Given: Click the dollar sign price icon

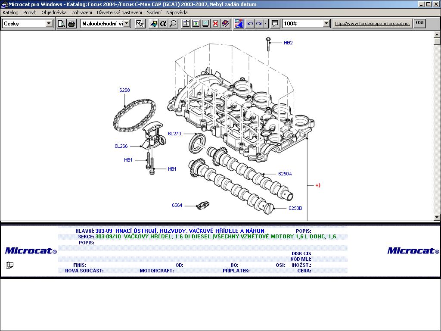Looking at the screenshot, I should [196, 23].
